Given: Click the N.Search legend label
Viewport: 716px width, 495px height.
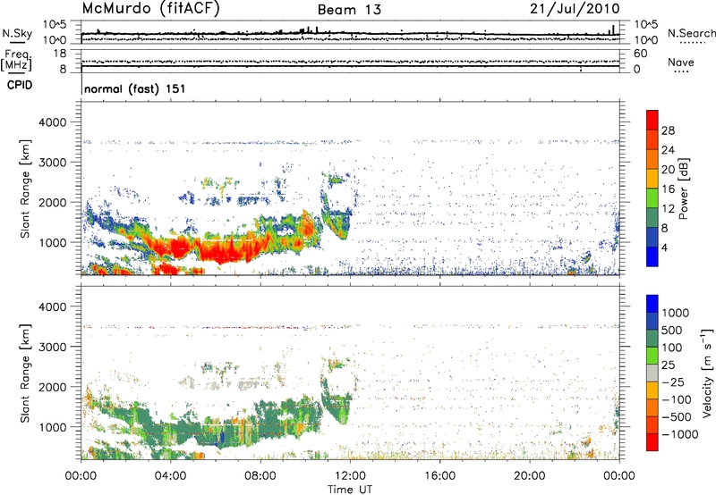Looking at the screenshot, I should 691,33.
